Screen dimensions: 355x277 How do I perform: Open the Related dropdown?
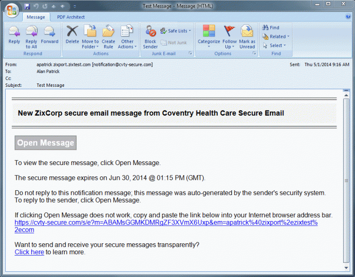pos(276,37)
